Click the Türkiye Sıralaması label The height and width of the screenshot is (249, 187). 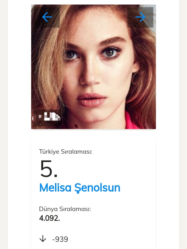pos(66,152)
